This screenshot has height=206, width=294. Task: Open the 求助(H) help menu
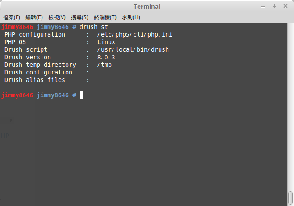pyautogui.click(x=131, y=17)
